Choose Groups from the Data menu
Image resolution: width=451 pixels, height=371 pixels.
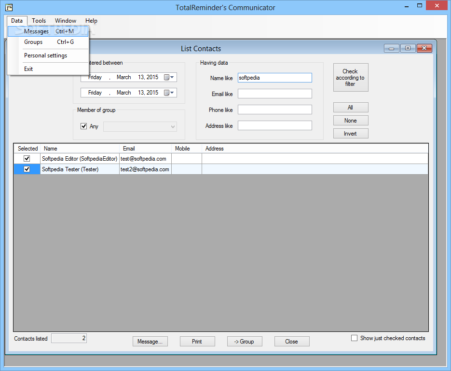(x=48, y=42)
